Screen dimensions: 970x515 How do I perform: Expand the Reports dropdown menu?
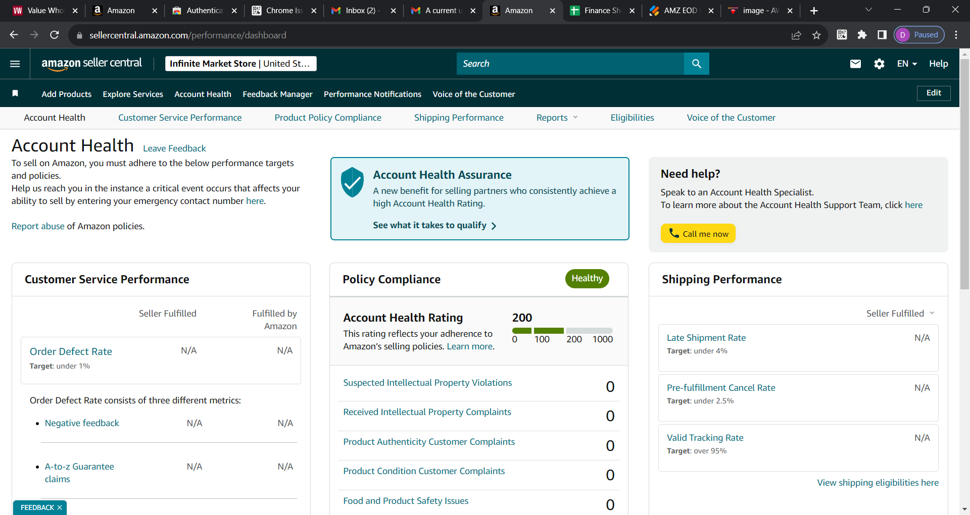(557, 118)
